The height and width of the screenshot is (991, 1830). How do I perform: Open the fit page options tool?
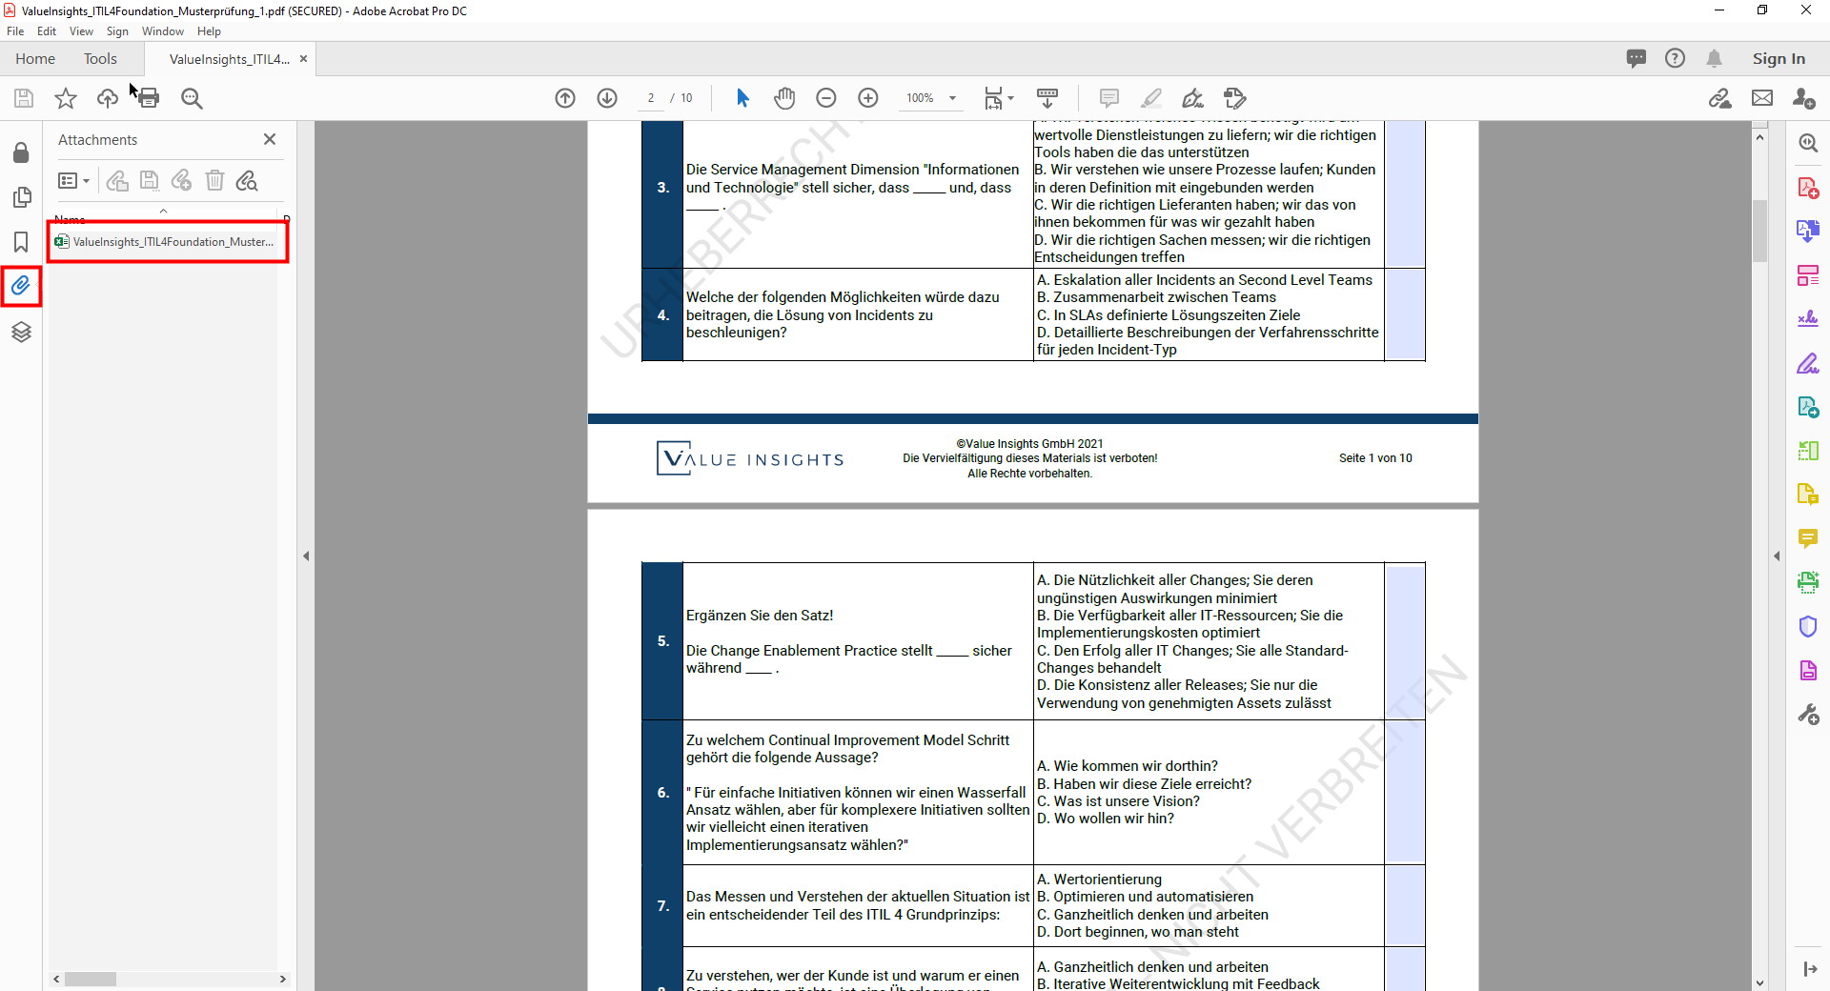point(999,98)
